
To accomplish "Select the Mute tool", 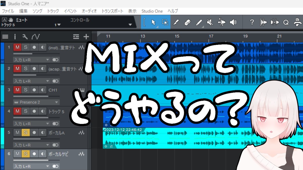I will pyautogui.click(x=210, y=22).
